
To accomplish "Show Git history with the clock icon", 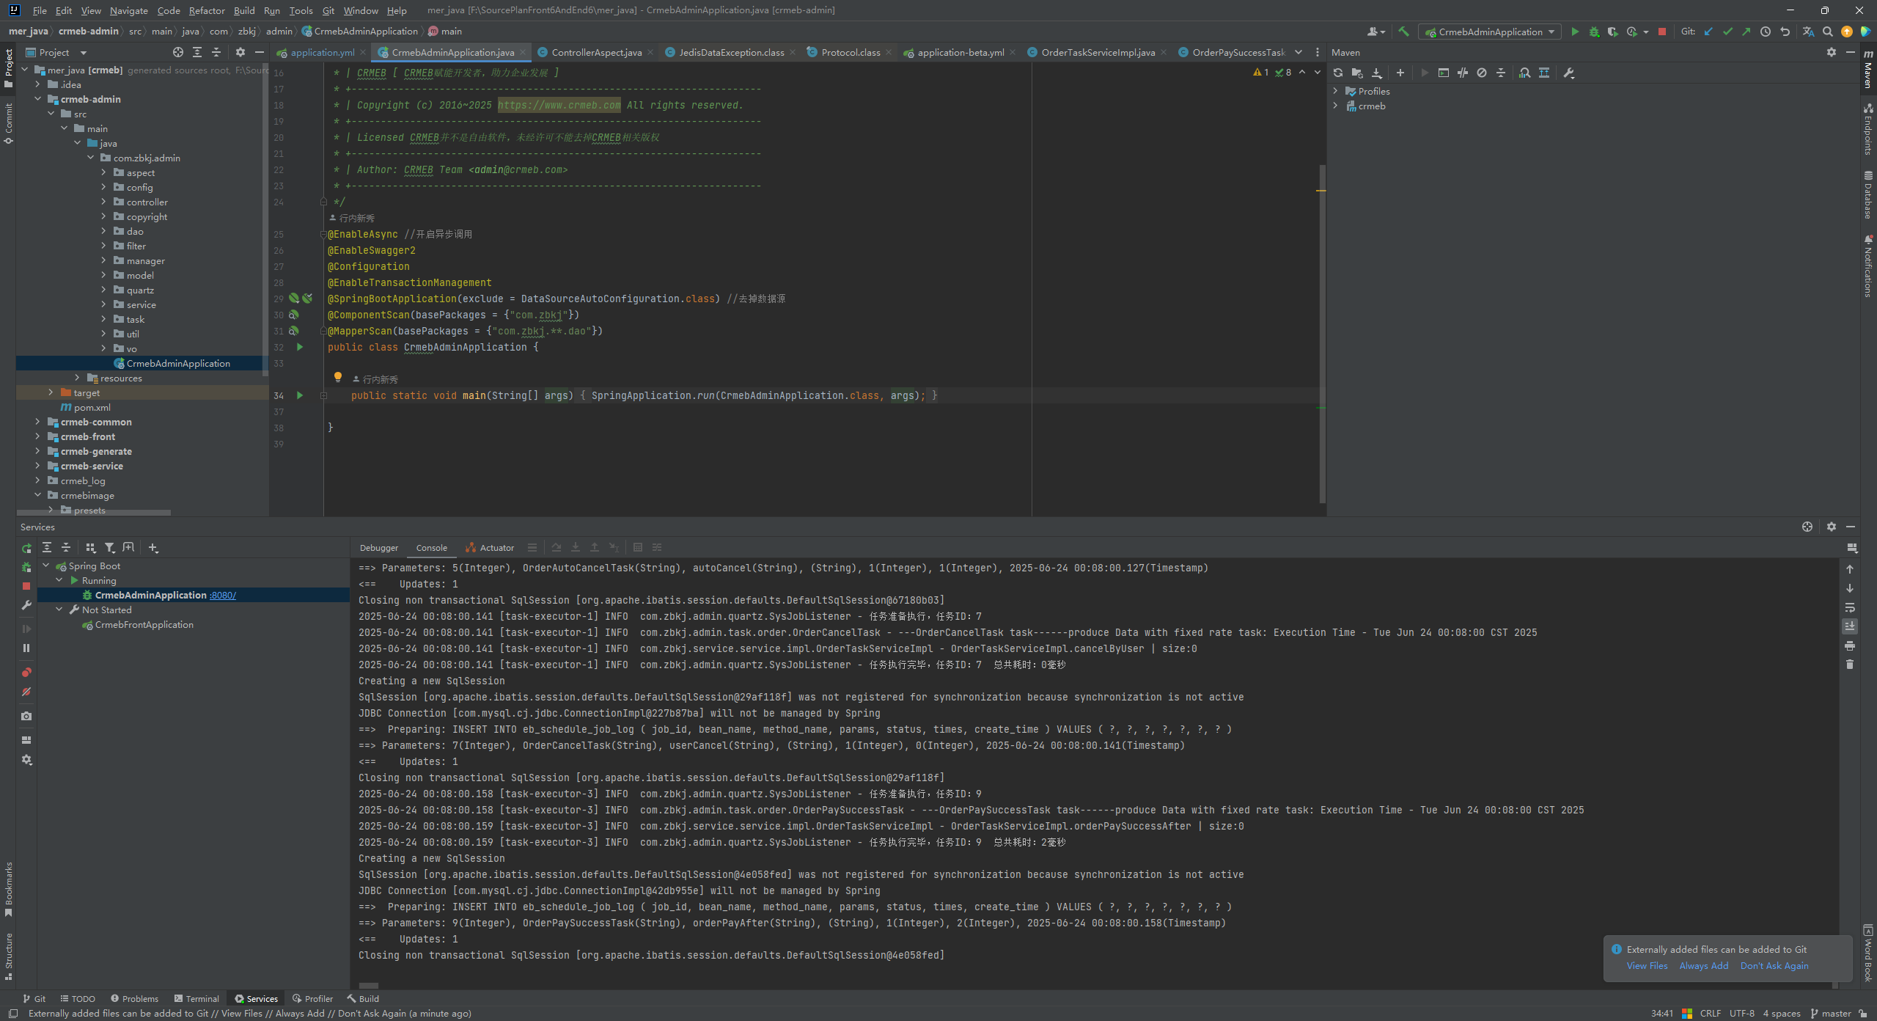I will [1766, 32].
